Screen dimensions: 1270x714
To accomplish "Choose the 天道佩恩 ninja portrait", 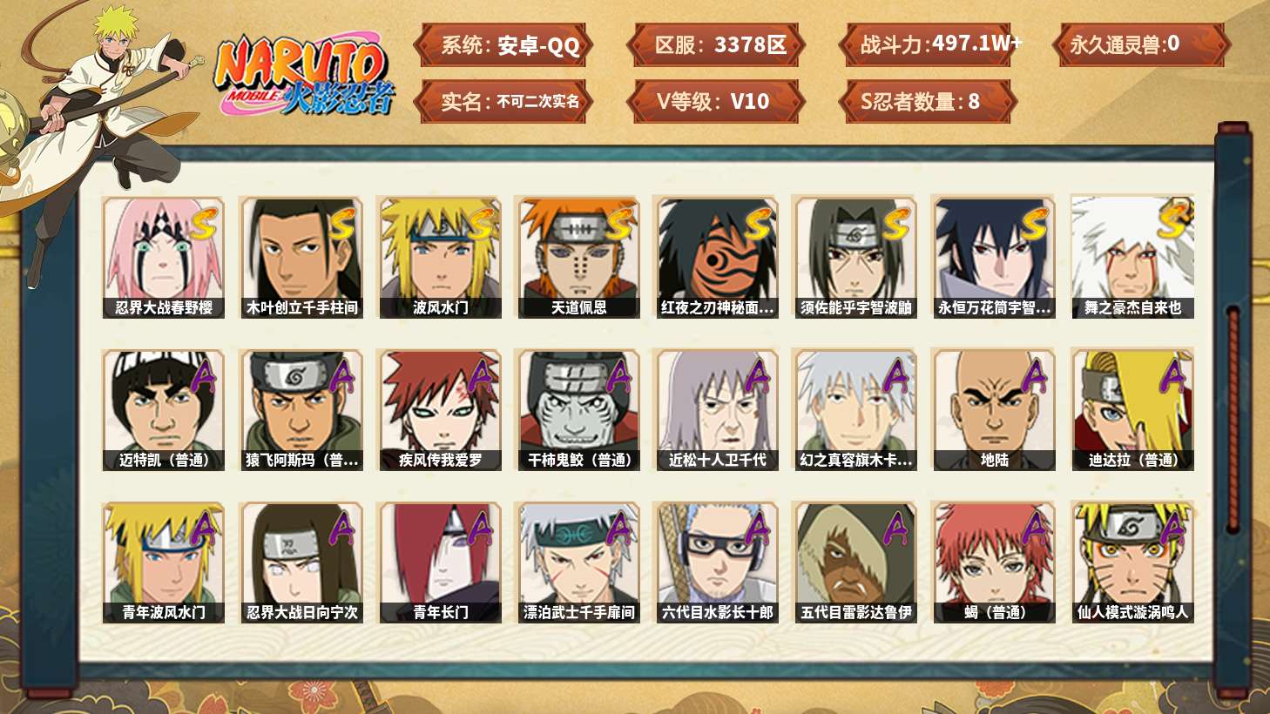I will tap(578, 257).
